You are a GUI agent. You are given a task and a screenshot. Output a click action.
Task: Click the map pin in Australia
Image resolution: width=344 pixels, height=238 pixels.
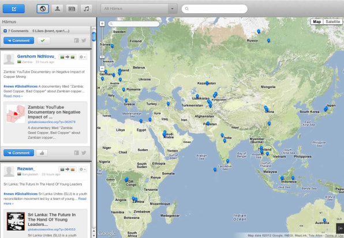324,220
